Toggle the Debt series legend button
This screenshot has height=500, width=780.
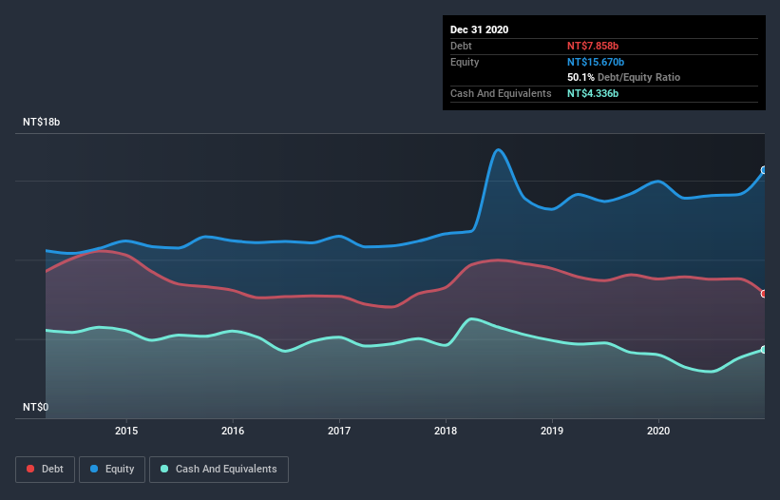tap(45, 470)
